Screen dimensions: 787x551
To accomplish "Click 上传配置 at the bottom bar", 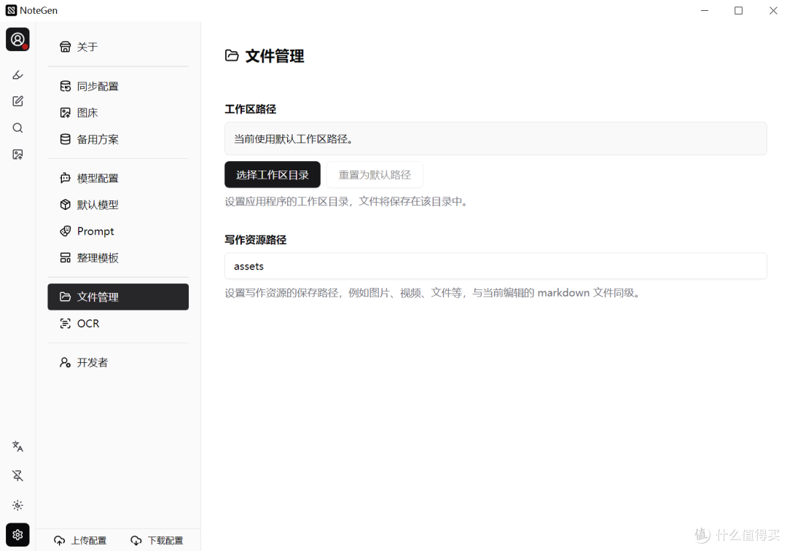I will pos(80,540).
